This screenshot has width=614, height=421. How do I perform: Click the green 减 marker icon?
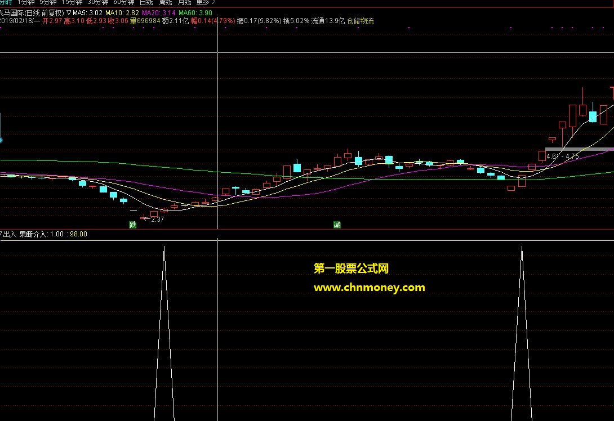click(337, 225)
